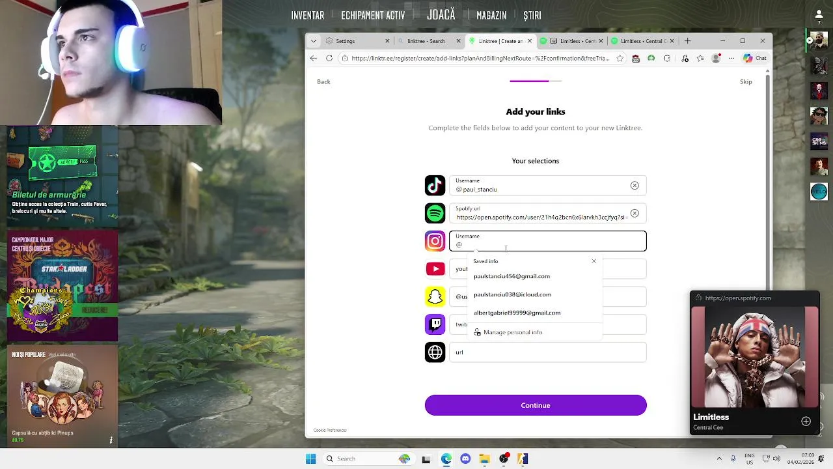Screen dimensions: 833x469
Task: Open browser Settings and more menu
Action: point(731,58)
